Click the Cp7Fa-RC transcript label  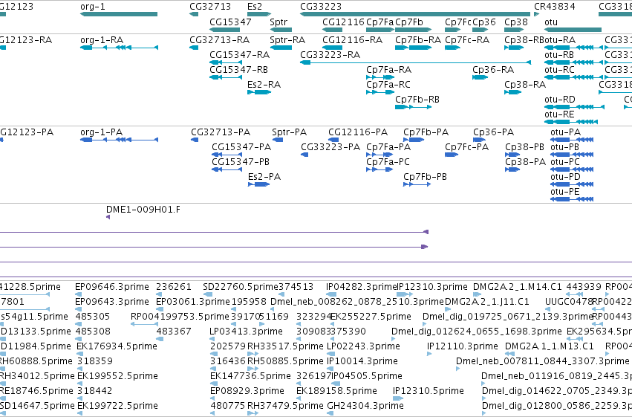[x=388, y=85]
